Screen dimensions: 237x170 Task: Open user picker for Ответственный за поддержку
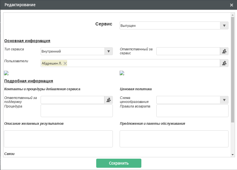pyautogui.click(x=109, y=100)
